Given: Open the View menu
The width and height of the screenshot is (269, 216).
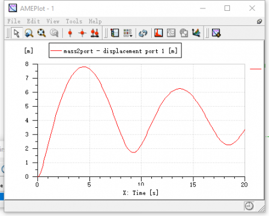Looking at the screenshot, I should tap(53, 21).
